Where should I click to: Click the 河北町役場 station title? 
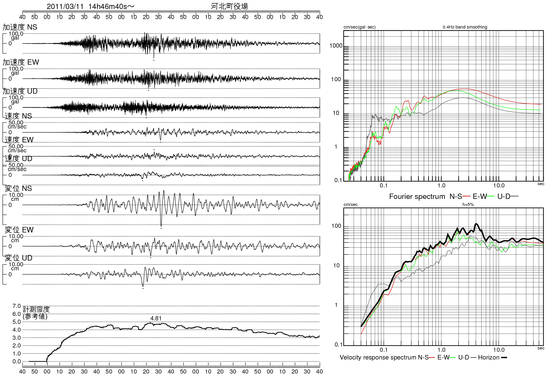[229, 6]
